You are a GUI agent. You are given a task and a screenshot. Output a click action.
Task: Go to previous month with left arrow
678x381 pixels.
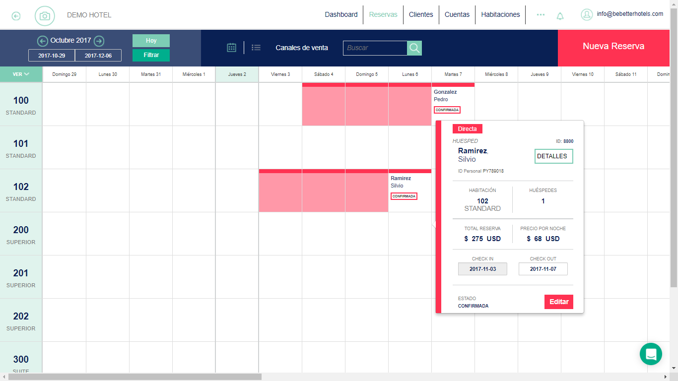43,41
